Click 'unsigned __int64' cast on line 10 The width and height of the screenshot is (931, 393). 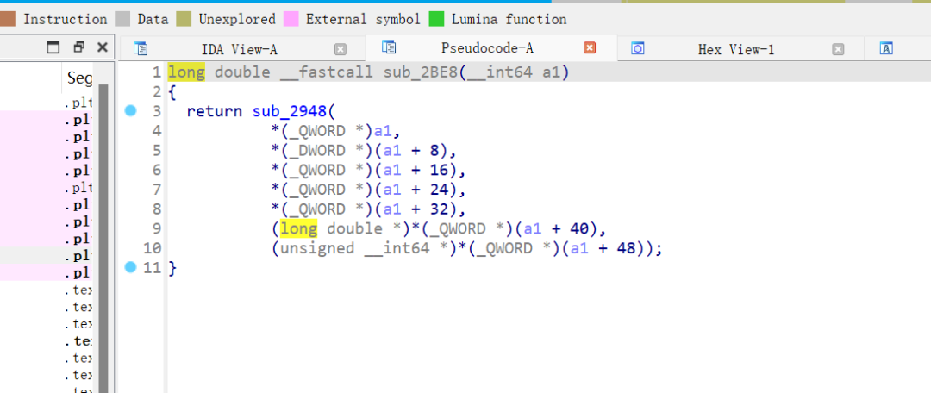[354, 248]
